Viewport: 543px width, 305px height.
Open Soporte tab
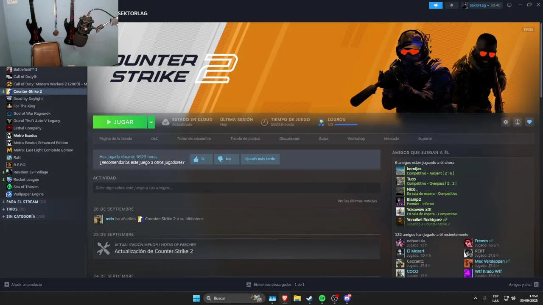(x=425, y=139)
